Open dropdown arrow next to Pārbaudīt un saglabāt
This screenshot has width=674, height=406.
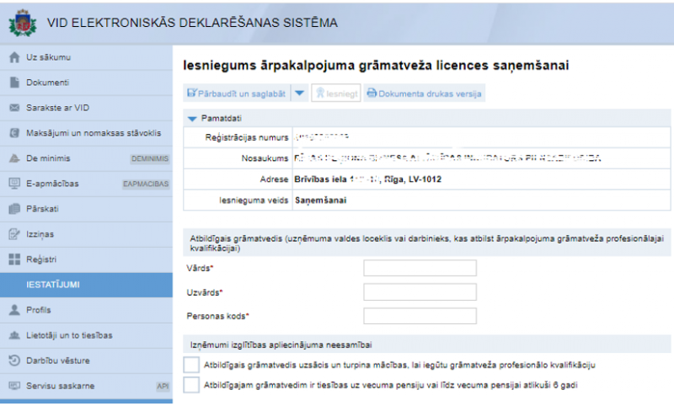point(300,93)
